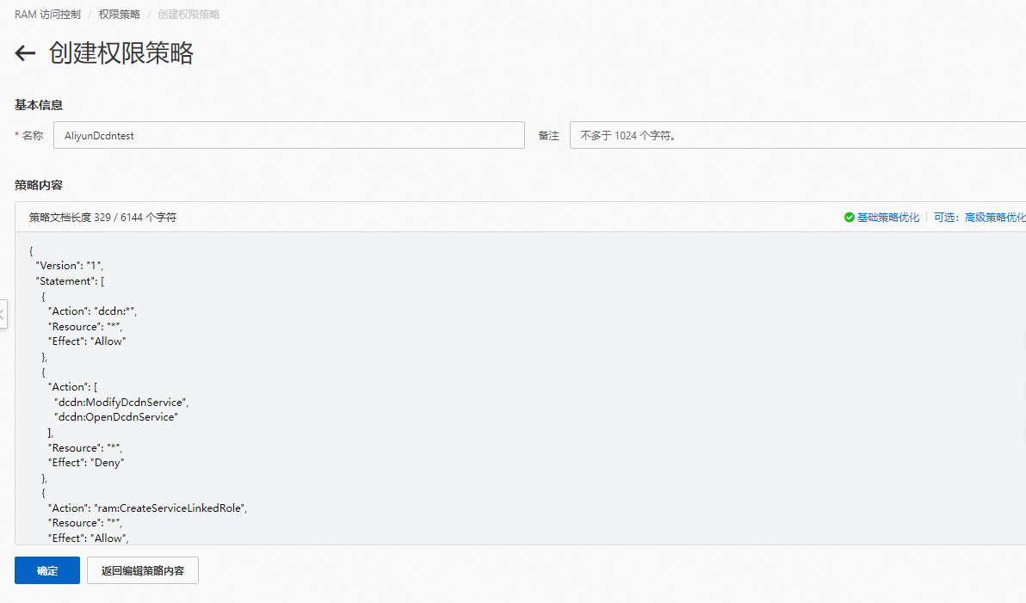Select the 基础策略优化 option
1026x603 pixels.
888,217
